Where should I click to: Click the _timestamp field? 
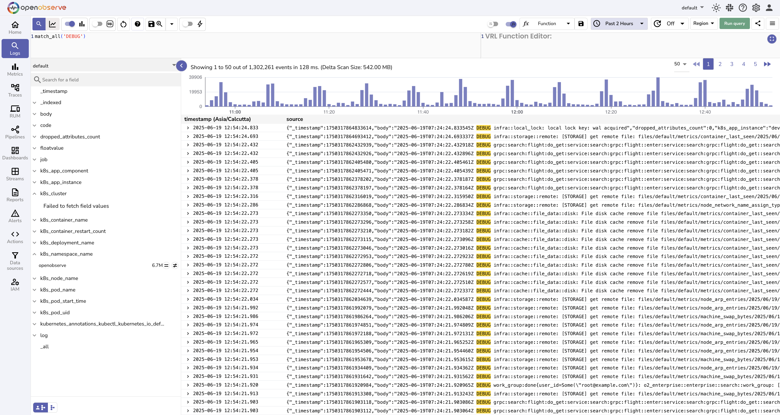(x=54, y=91)
